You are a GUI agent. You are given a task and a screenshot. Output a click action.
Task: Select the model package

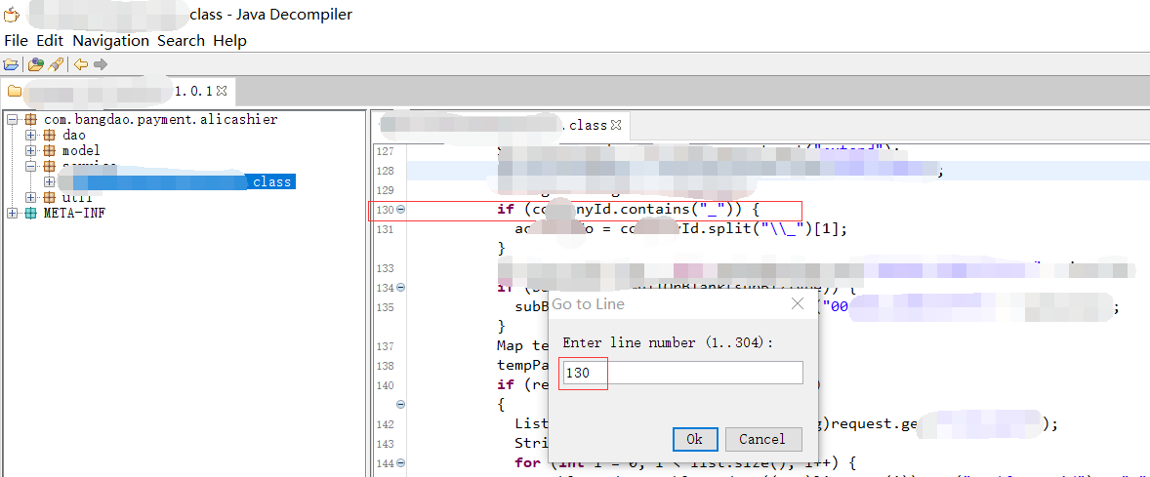click(81, 150)
